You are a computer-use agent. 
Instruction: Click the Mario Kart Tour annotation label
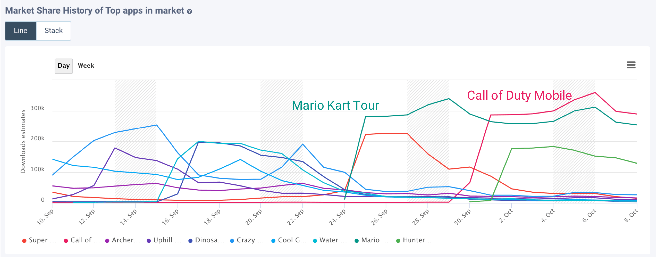coord(335,106)
